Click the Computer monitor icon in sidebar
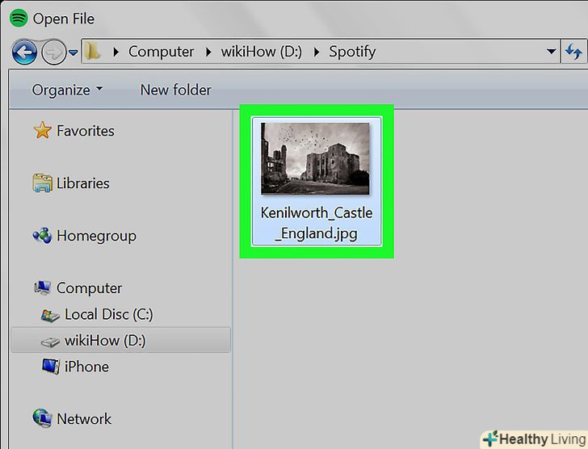The image size is (588, 449). pyautogui.click(x=42, y=287)
